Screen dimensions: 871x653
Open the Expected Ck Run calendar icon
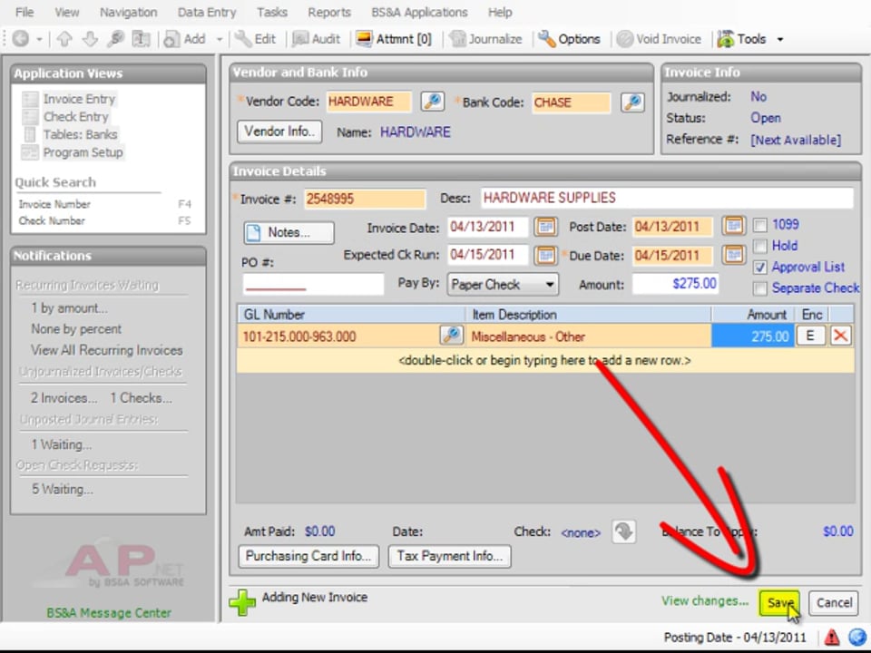545,256
